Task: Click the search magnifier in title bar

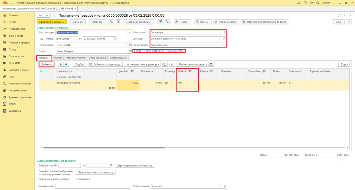Action: [x=318, y=3]
